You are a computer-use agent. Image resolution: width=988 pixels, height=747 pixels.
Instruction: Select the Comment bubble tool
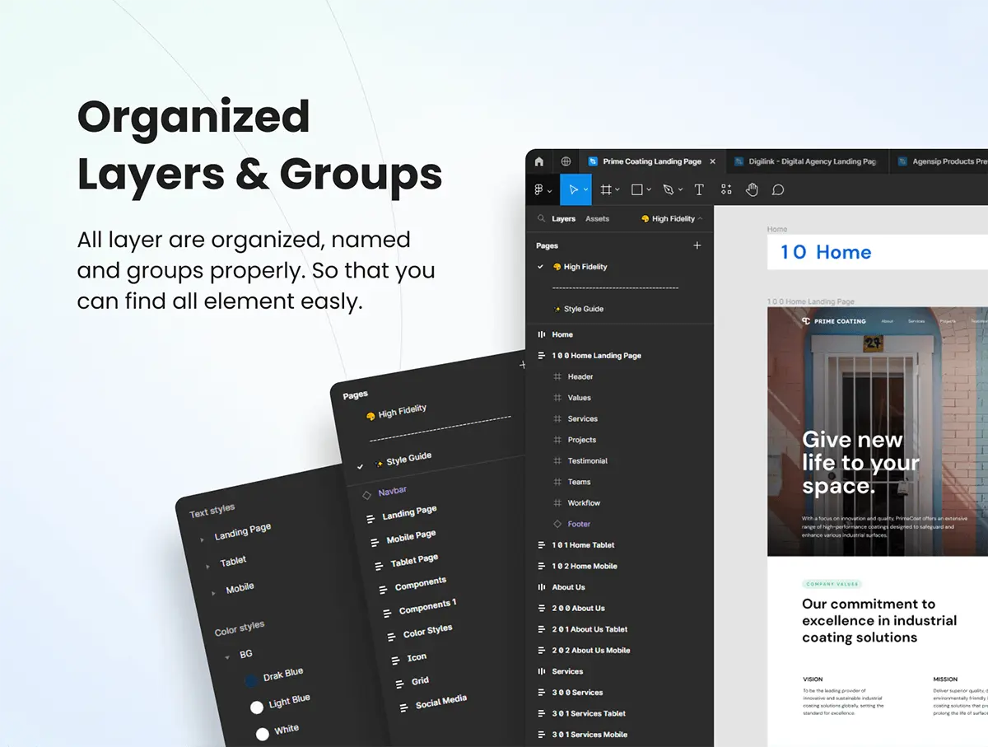[777, 189]
